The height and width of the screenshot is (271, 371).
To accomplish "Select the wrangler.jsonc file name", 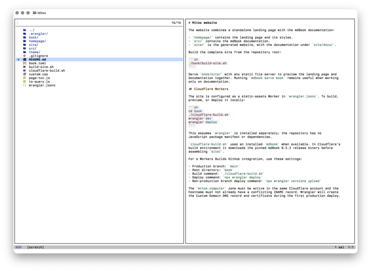I will click(x=42, y=85).
